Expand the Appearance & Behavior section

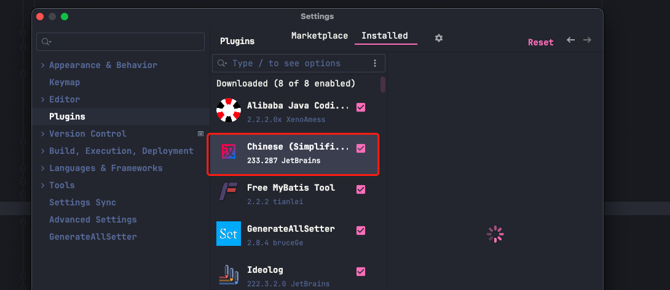coord(43,65)
